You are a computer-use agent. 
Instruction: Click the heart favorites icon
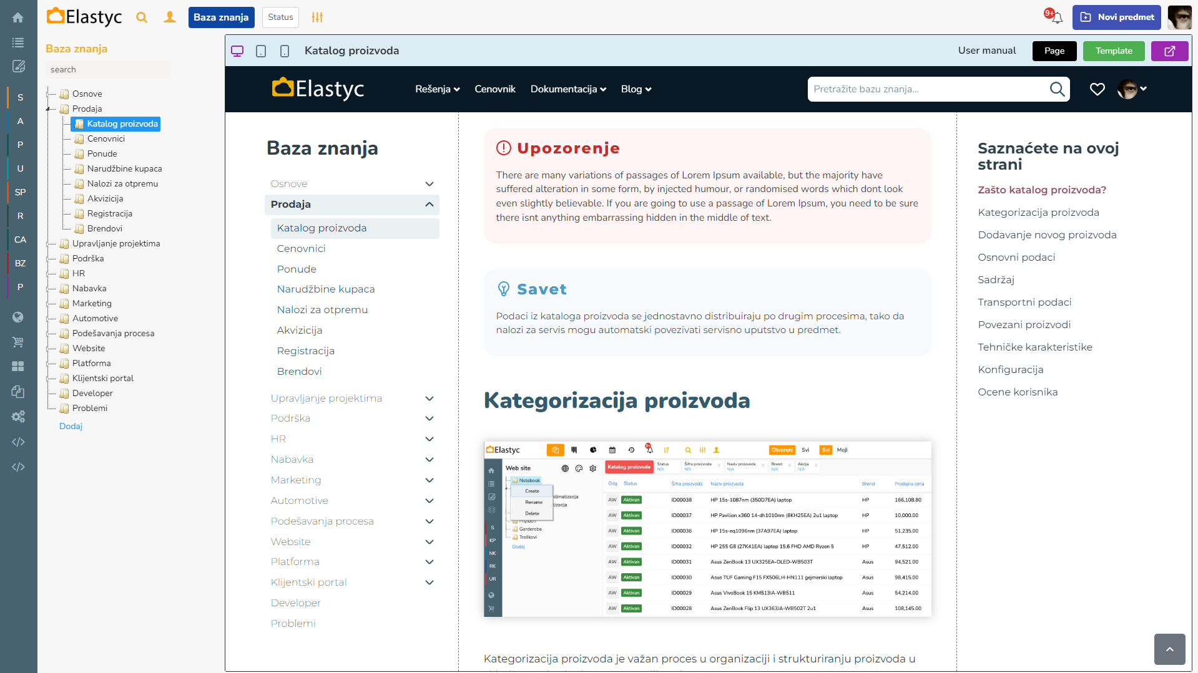[x=1097, y=89]
